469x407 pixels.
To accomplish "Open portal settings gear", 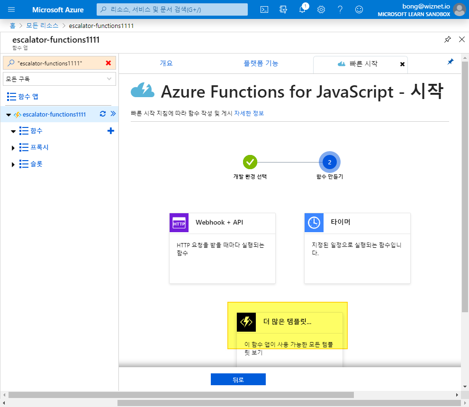I will point(321,9).
